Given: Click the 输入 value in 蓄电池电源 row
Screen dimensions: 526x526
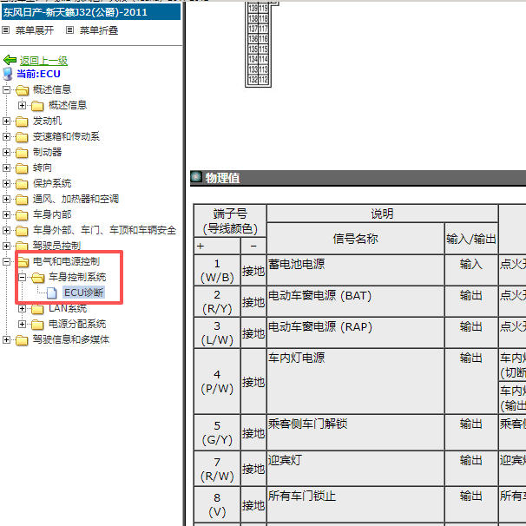Looking at the screenshot, I should 471,265.
